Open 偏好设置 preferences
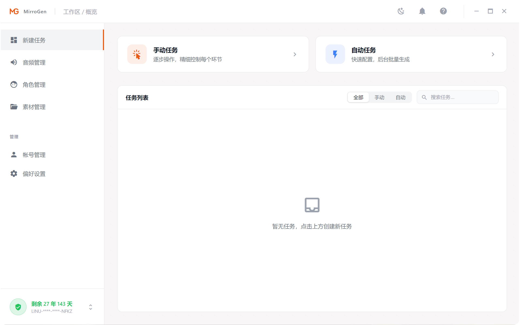This screenshot has width=520, height=325. (34, 174)
